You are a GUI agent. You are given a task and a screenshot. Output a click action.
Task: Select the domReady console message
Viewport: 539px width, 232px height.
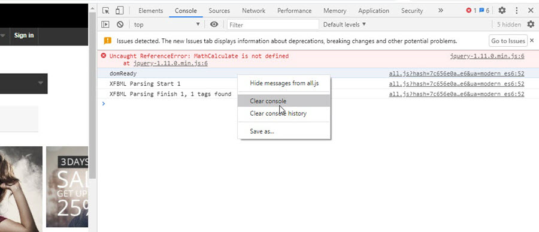(123, 74)
